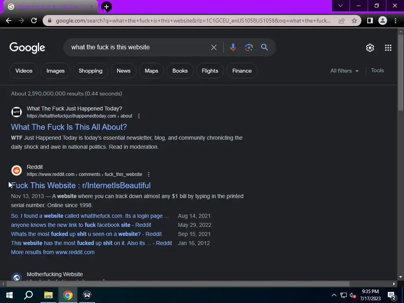This screenshot has width=404, height=303.
Task: Open the Google apps grid
Action: 388,48
